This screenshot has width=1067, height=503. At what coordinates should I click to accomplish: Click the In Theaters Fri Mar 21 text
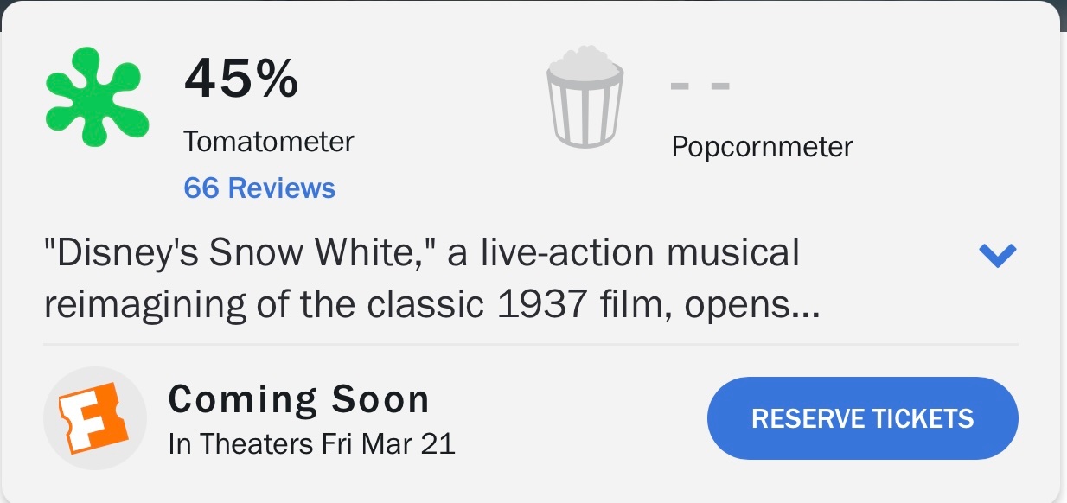click(311, 444)
